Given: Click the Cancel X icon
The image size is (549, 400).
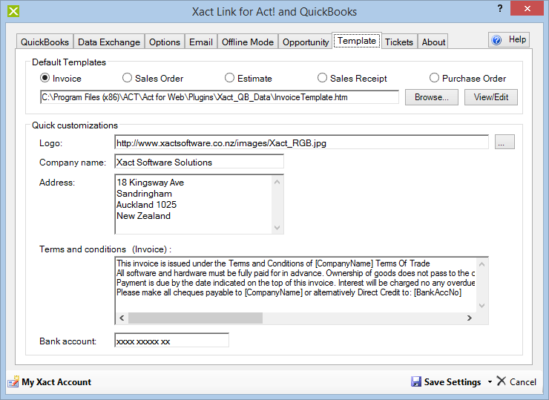Looking at the screenshot, I should tap(502, 381).
